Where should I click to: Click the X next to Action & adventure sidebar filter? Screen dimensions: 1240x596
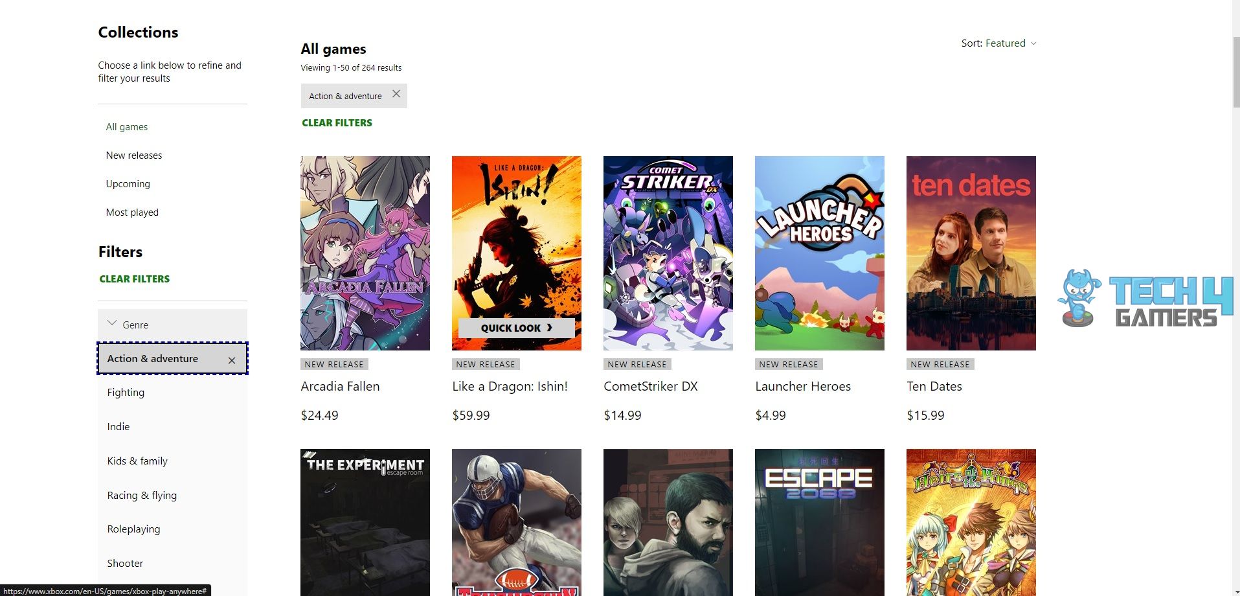click(x=231, y=360)
